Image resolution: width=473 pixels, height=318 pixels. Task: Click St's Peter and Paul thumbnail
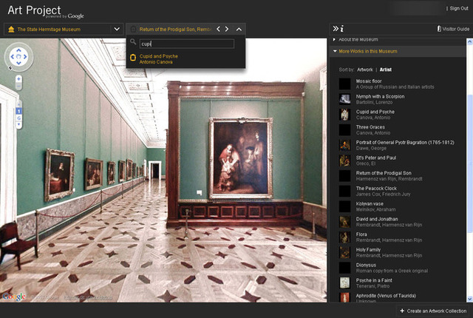344,160
